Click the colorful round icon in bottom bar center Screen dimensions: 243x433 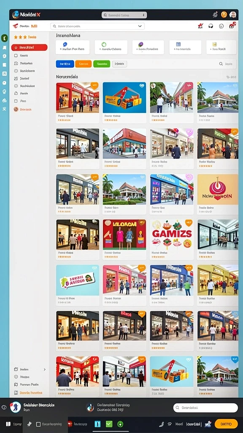[x=90, y=407]
